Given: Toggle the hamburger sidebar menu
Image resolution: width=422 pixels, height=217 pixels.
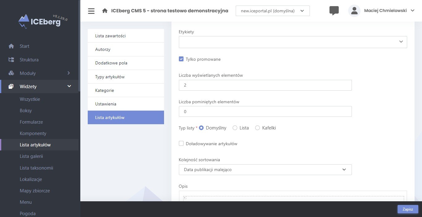Looking at the screenshot, I should [x=91, y=11].
